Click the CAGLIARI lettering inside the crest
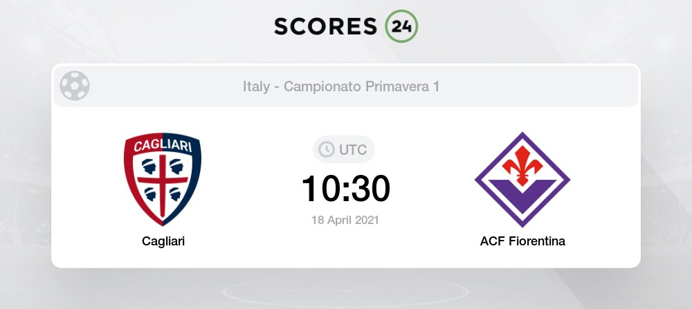 163,147
